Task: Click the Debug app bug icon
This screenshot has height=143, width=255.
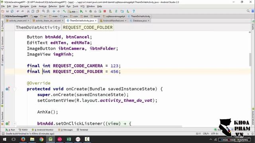Action: [91, 11]
